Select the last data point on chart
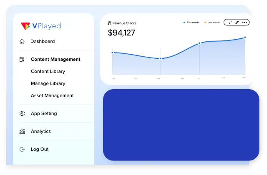Image resolution: width=267 pixels, height=175 pixels. 245,37
